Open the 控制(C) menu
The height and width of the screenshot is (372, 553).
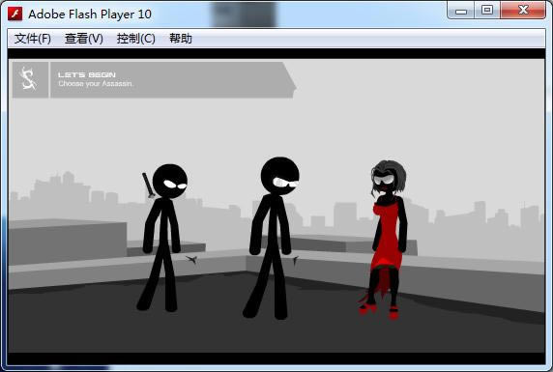point(135,39)
